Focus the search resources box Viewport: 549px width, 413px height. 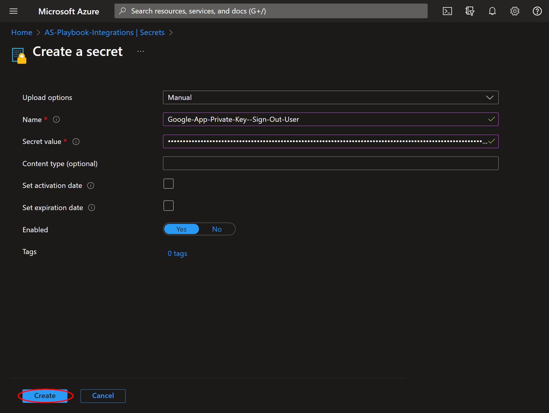click(x=271, y=11)
